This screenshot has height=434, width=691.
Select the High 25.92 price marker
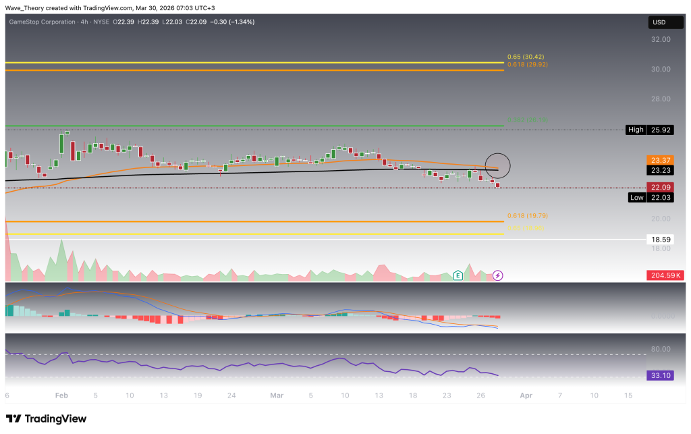point(650,129)
